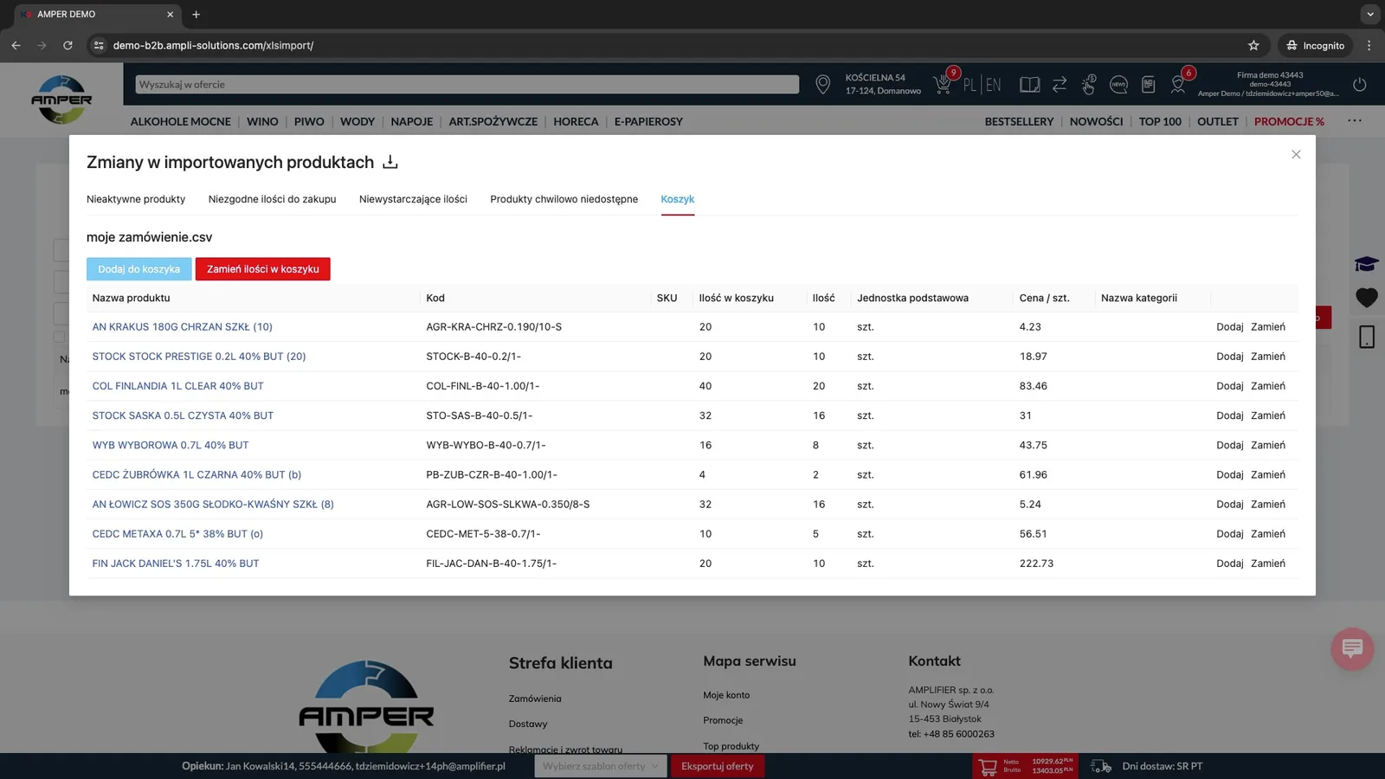Bookmark this page with the star icon
The image size is (1385, 779).
[x=1253, y=45]
